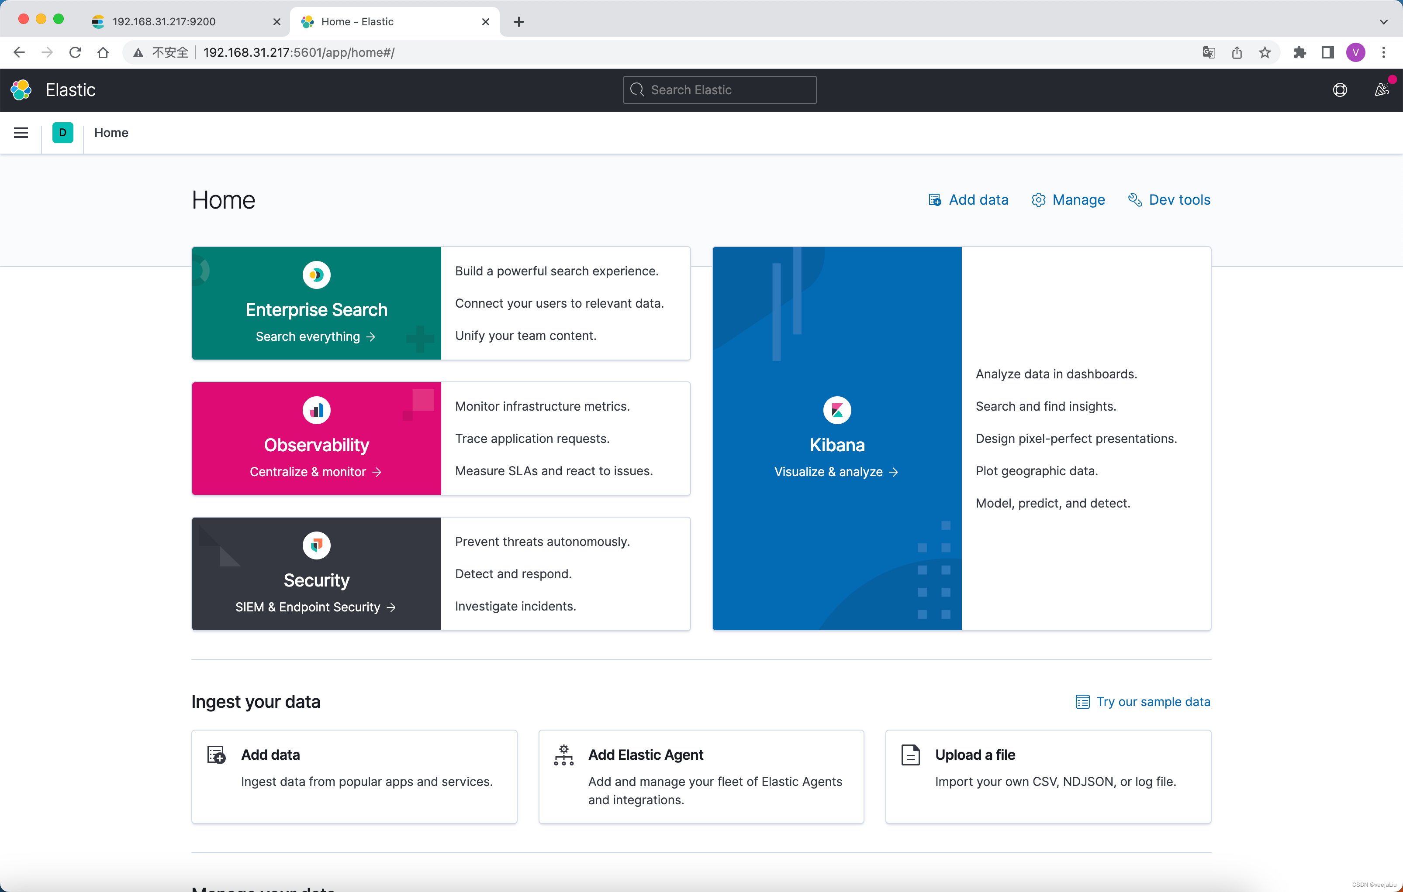Click the browser reload button
1403x892 pixels.
click(75, 52)
